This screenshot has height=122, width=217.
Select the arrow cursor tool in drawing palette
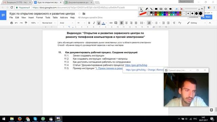[x=141, y=9]
